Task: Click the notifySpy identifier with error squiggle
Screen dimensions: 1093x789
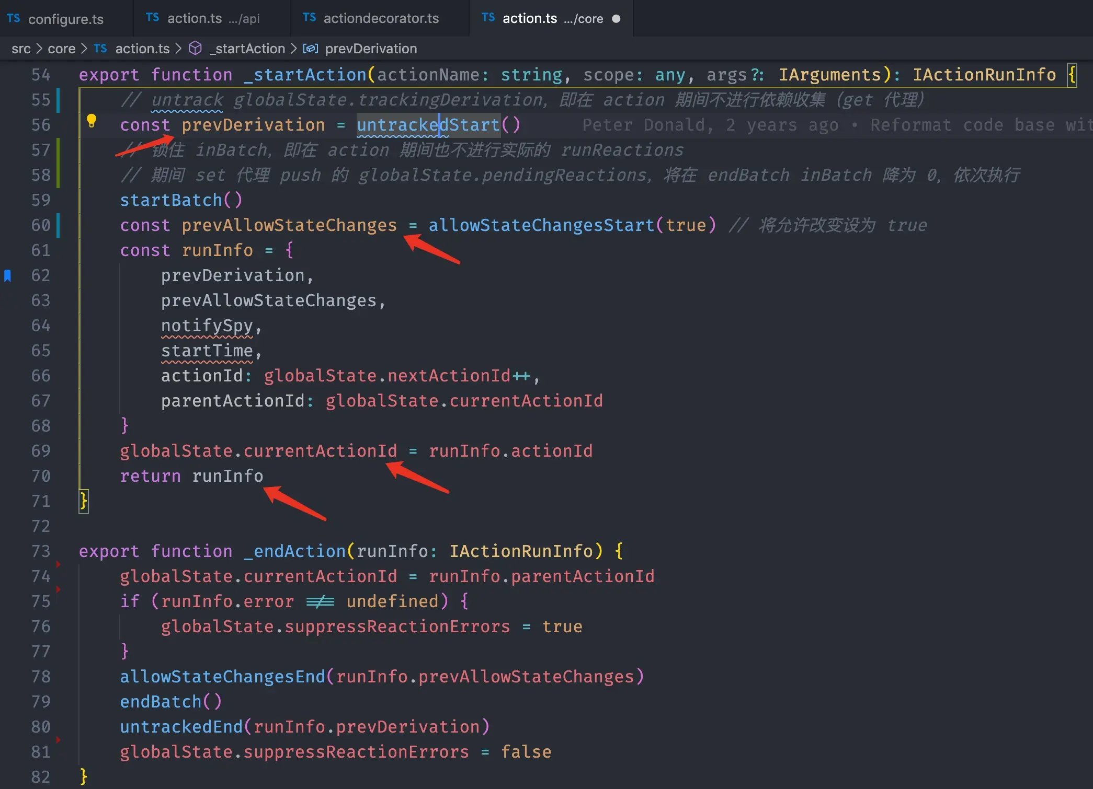Action: (207, 326)
